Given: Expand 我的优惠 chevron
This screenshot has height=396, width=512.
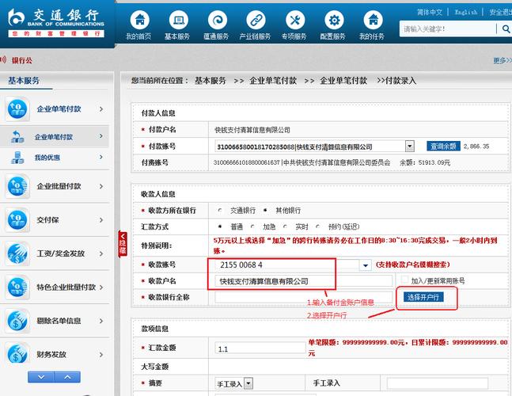Looking at the screenshot, I should 101,157.
